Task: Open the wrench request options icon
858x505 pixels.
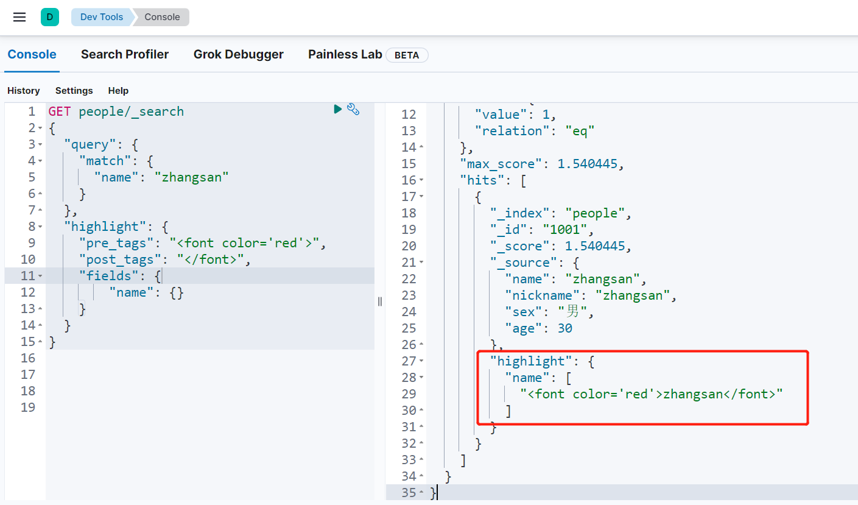Action: pos(353,109)
